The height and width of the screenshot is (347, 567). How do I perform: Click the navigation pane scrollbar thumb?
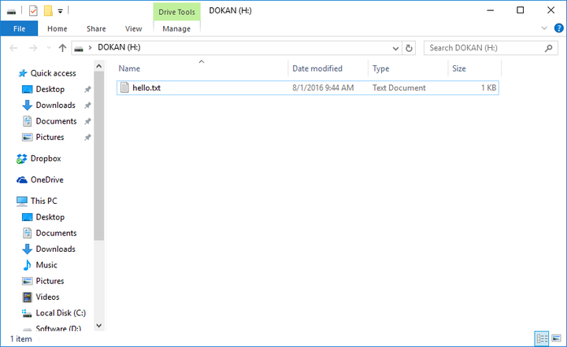click(98, 156)
